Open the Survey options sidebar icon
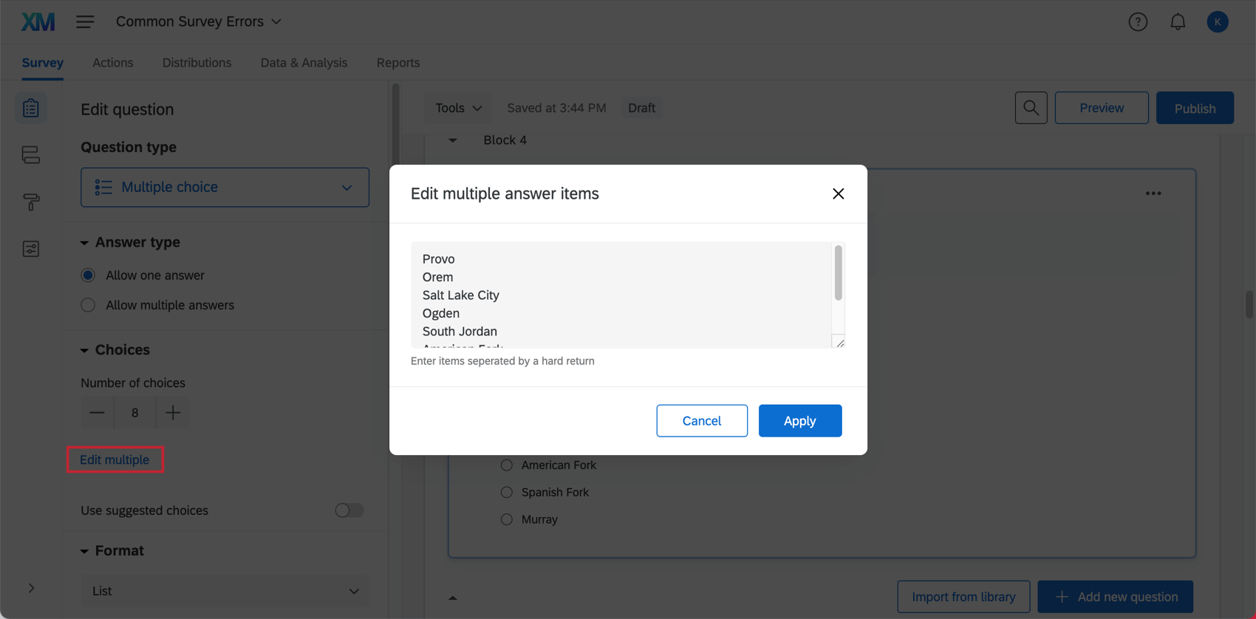 click(31, 249)
